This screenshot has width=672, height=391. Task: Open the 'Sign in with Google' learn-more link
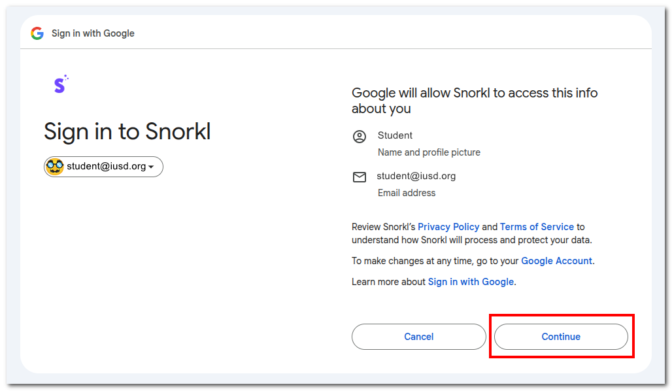pos(471,282)
